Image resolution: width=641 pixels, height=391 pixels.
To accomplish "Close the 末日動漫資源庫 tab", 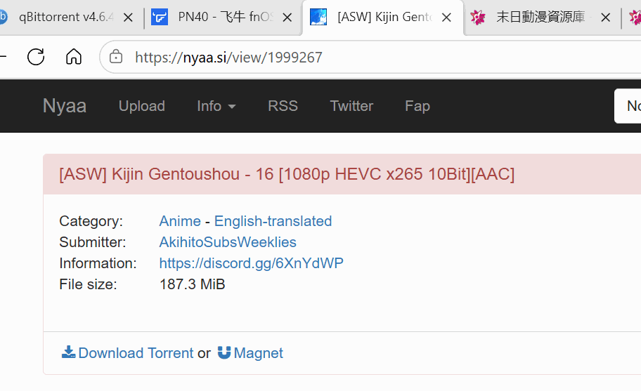I will click(x=605, y=17).
